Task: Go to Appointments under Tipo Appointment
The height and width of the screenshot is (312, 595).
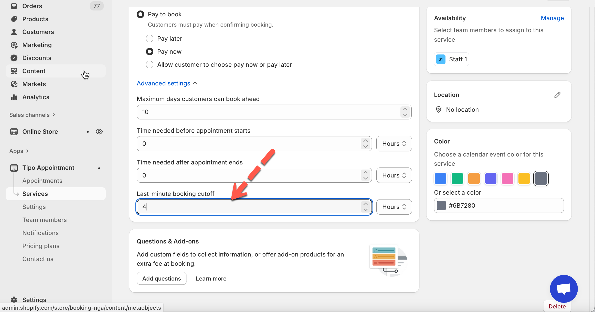Action: tap(42, 181)
